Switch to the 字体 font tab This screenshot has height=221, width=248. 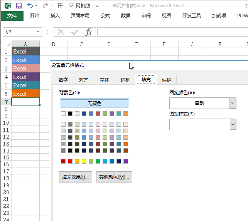105,80
